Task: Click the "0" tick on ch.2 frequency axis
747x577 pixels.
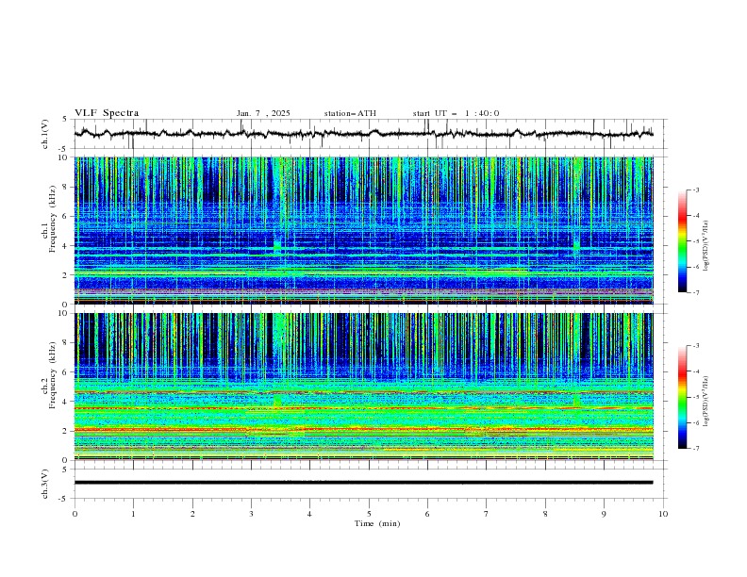Action: coord(66,460)
